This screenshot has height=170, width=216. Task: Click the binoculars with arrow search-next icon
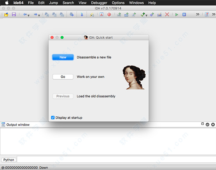tap(72, 14)
